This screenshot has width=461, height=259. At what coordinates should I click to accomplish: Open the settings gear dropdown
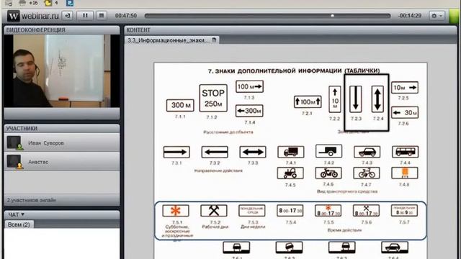437,16
